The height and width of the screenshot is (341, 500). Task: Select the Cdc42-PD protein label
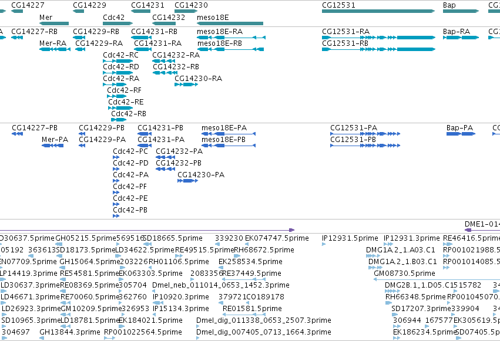pyautogui.click(x=131, y=163)
